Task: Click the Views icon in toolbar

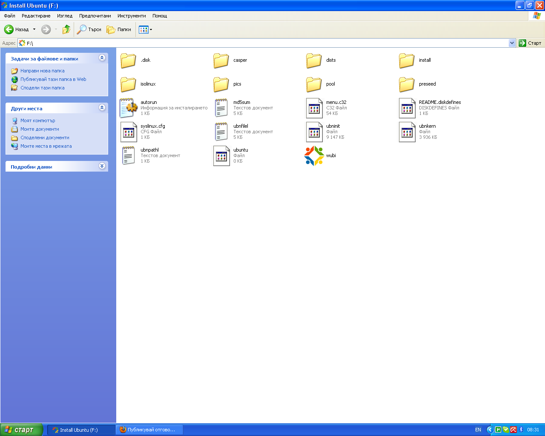Action: 143,29
